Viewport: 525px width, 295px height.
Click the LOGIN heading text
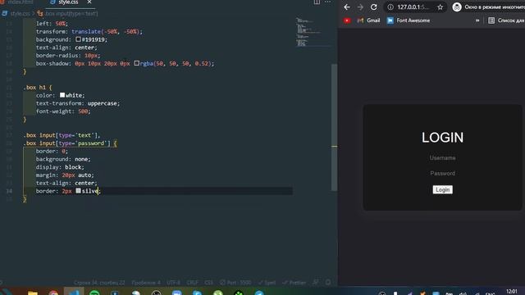click(442, 138)
